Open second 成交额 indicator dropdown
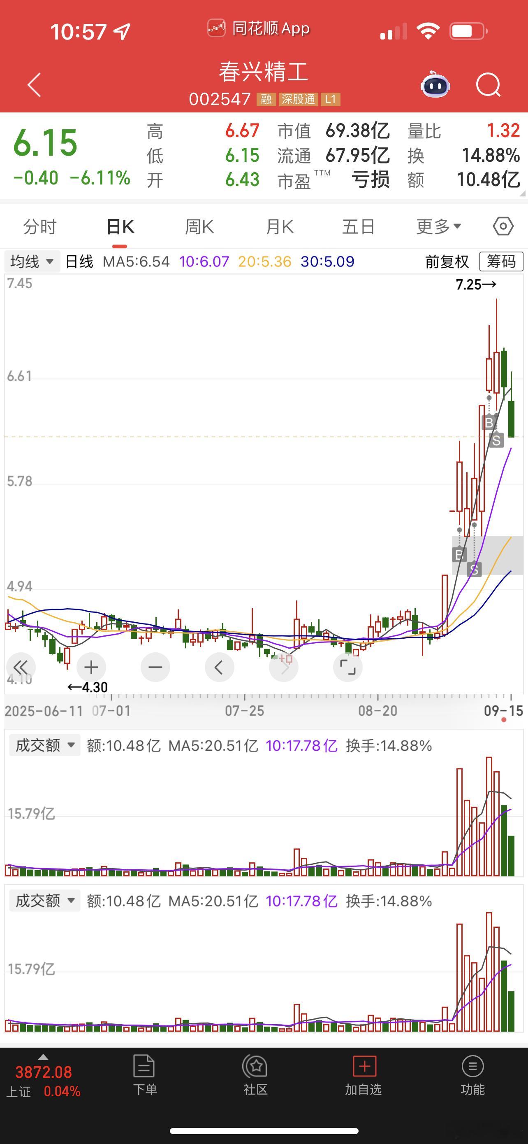This screenshot has width=528, height=1144. tap(45, 901)
